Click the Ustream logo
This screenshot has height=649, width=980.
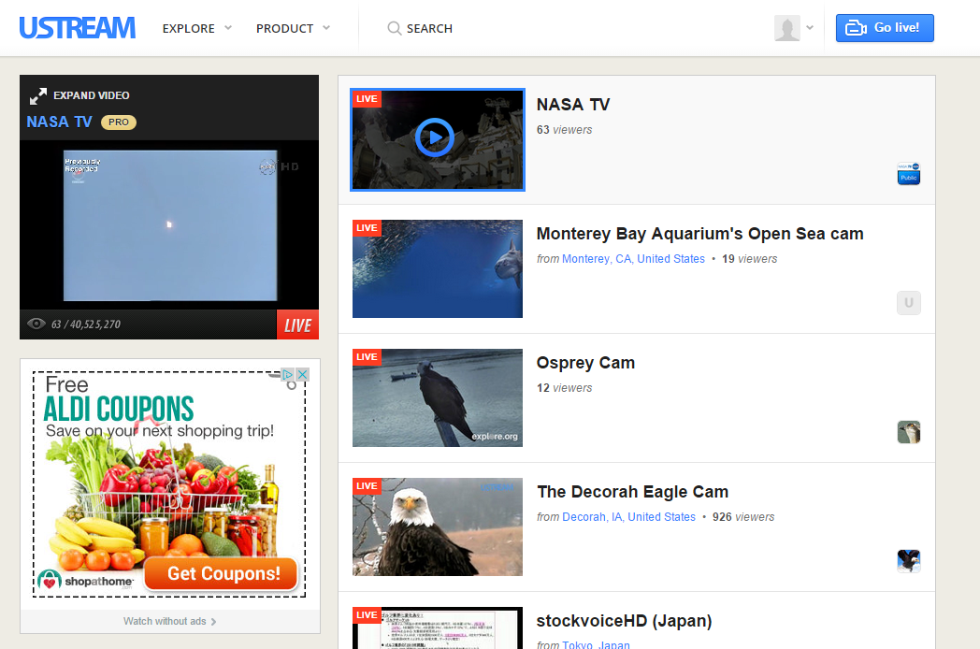(x=78, y=28)
